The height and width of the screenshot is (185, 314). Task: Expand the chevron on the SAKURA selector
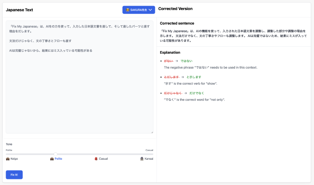[x=150, y=10]
